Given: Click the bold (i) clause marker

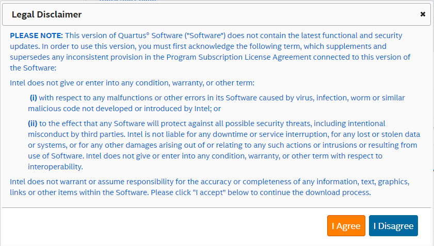Looking at the screenshot, I should [x=33, y=98].
